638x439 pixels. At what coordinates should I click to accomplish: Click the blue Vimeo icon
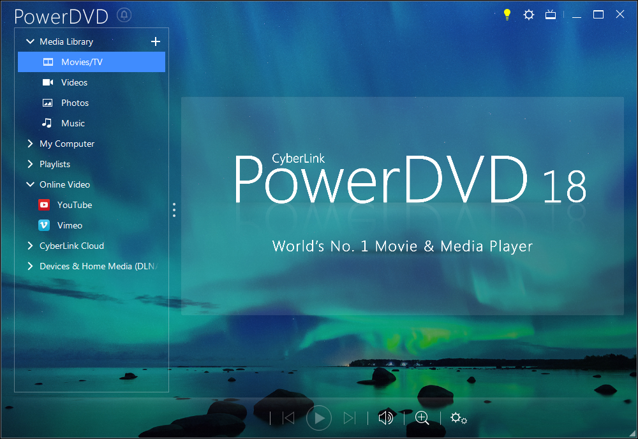[x=44, y=225]
